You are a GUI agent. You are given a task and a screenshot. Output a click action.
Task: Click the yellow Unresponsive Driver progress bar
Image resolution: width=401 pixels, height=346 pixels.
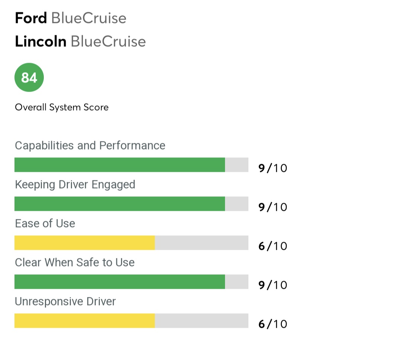[85, 321]
